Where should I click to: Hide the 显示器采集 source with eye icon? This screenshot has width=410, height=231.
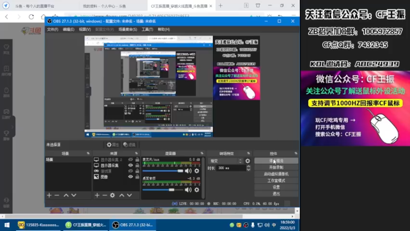(x=131, y=165)
